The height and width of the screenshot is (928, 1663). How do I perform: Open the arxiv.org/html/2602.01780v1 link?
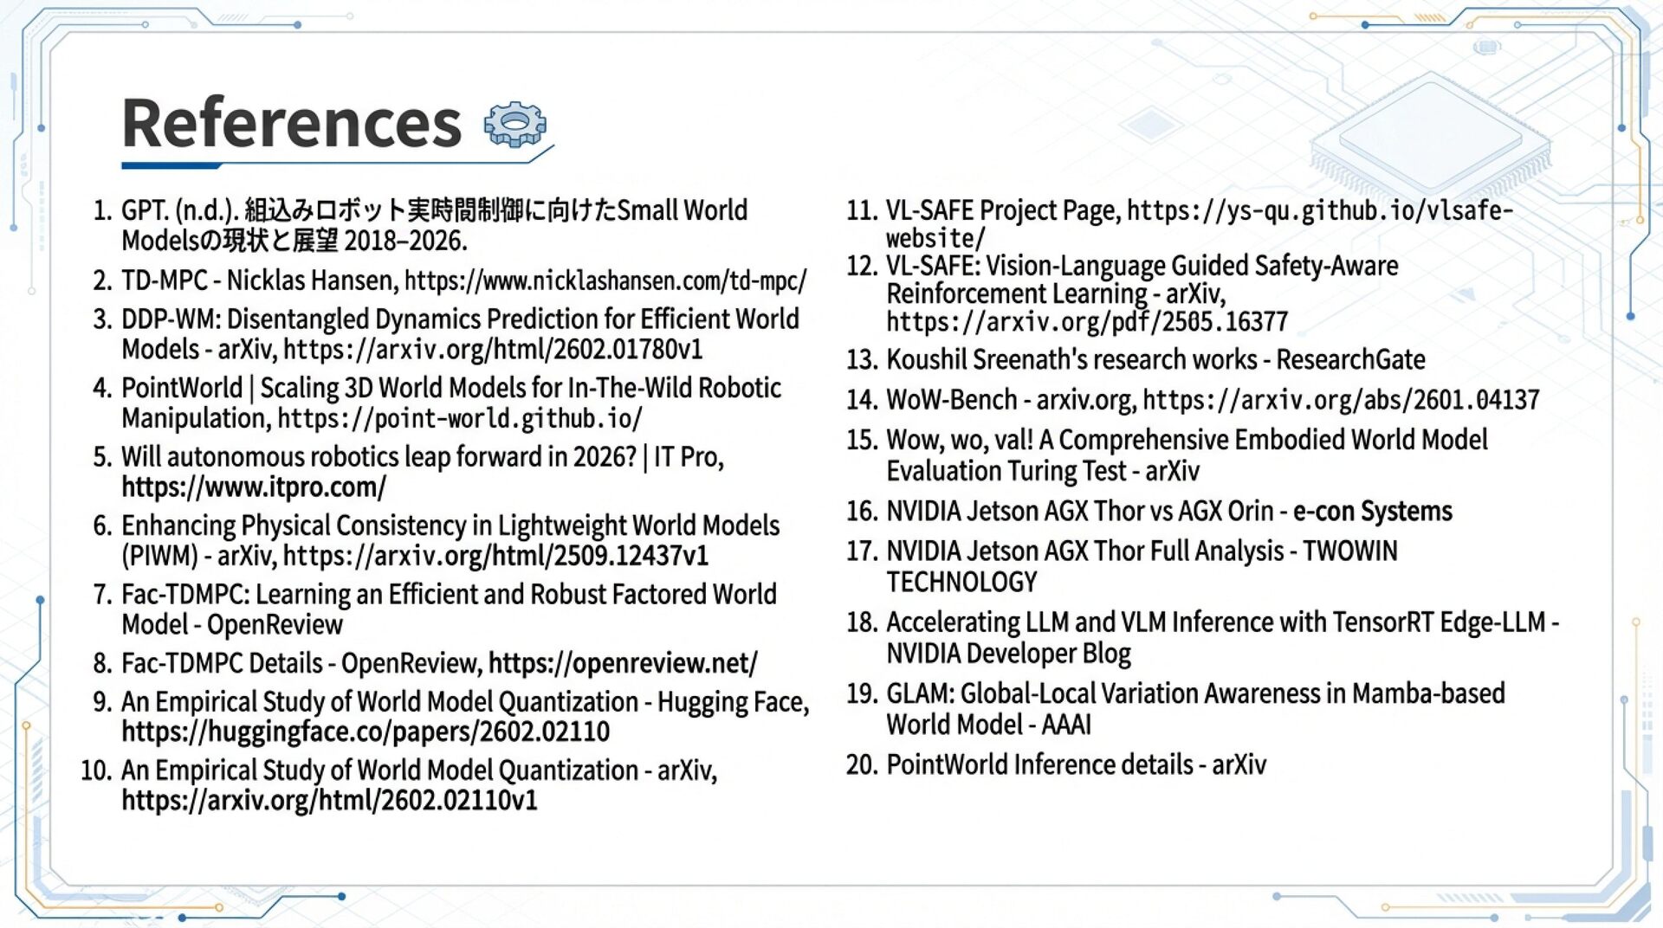pyautogui.click(x=493, y=349)
